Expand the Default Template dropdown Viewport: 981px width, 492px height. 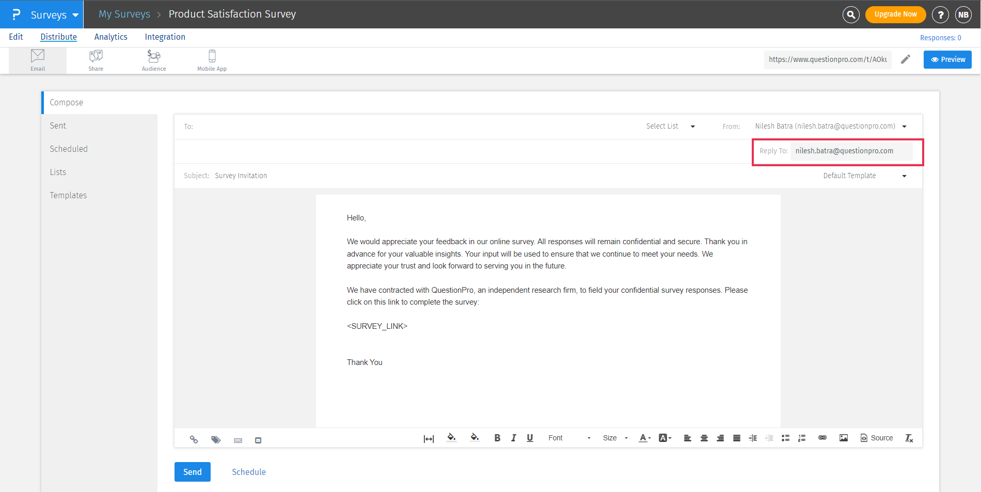tap(865, 176)
